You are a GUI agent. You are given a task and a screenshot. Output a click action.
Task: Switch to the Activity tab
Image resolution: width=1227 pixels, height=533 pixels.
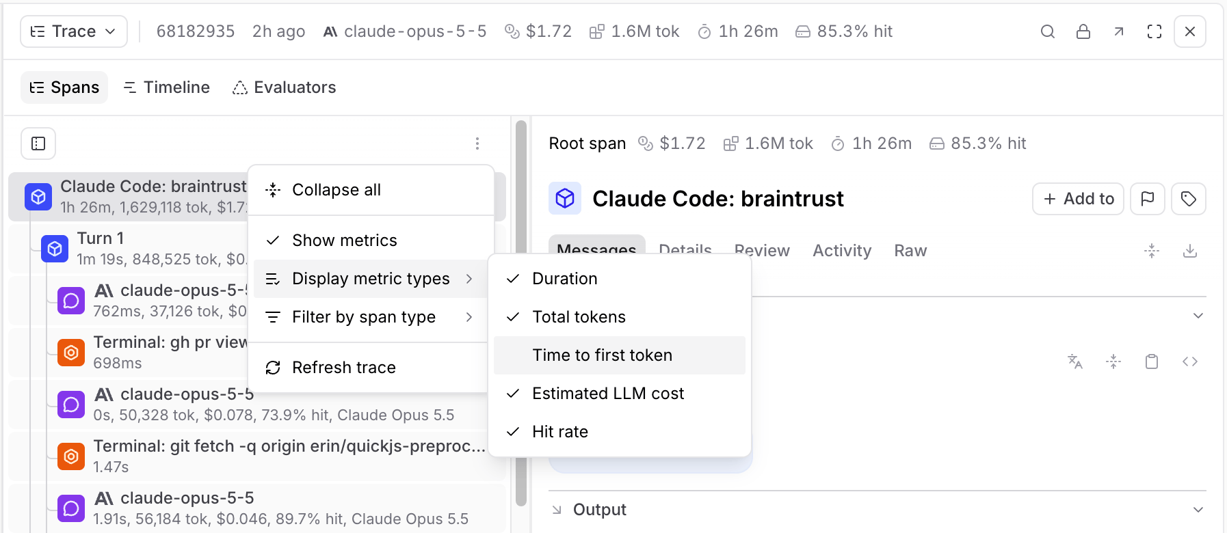point(842,251)
